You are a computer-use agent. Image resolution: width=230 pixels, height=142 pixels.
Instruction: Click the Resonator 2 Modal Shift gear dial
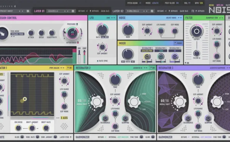tap(97, 102)
